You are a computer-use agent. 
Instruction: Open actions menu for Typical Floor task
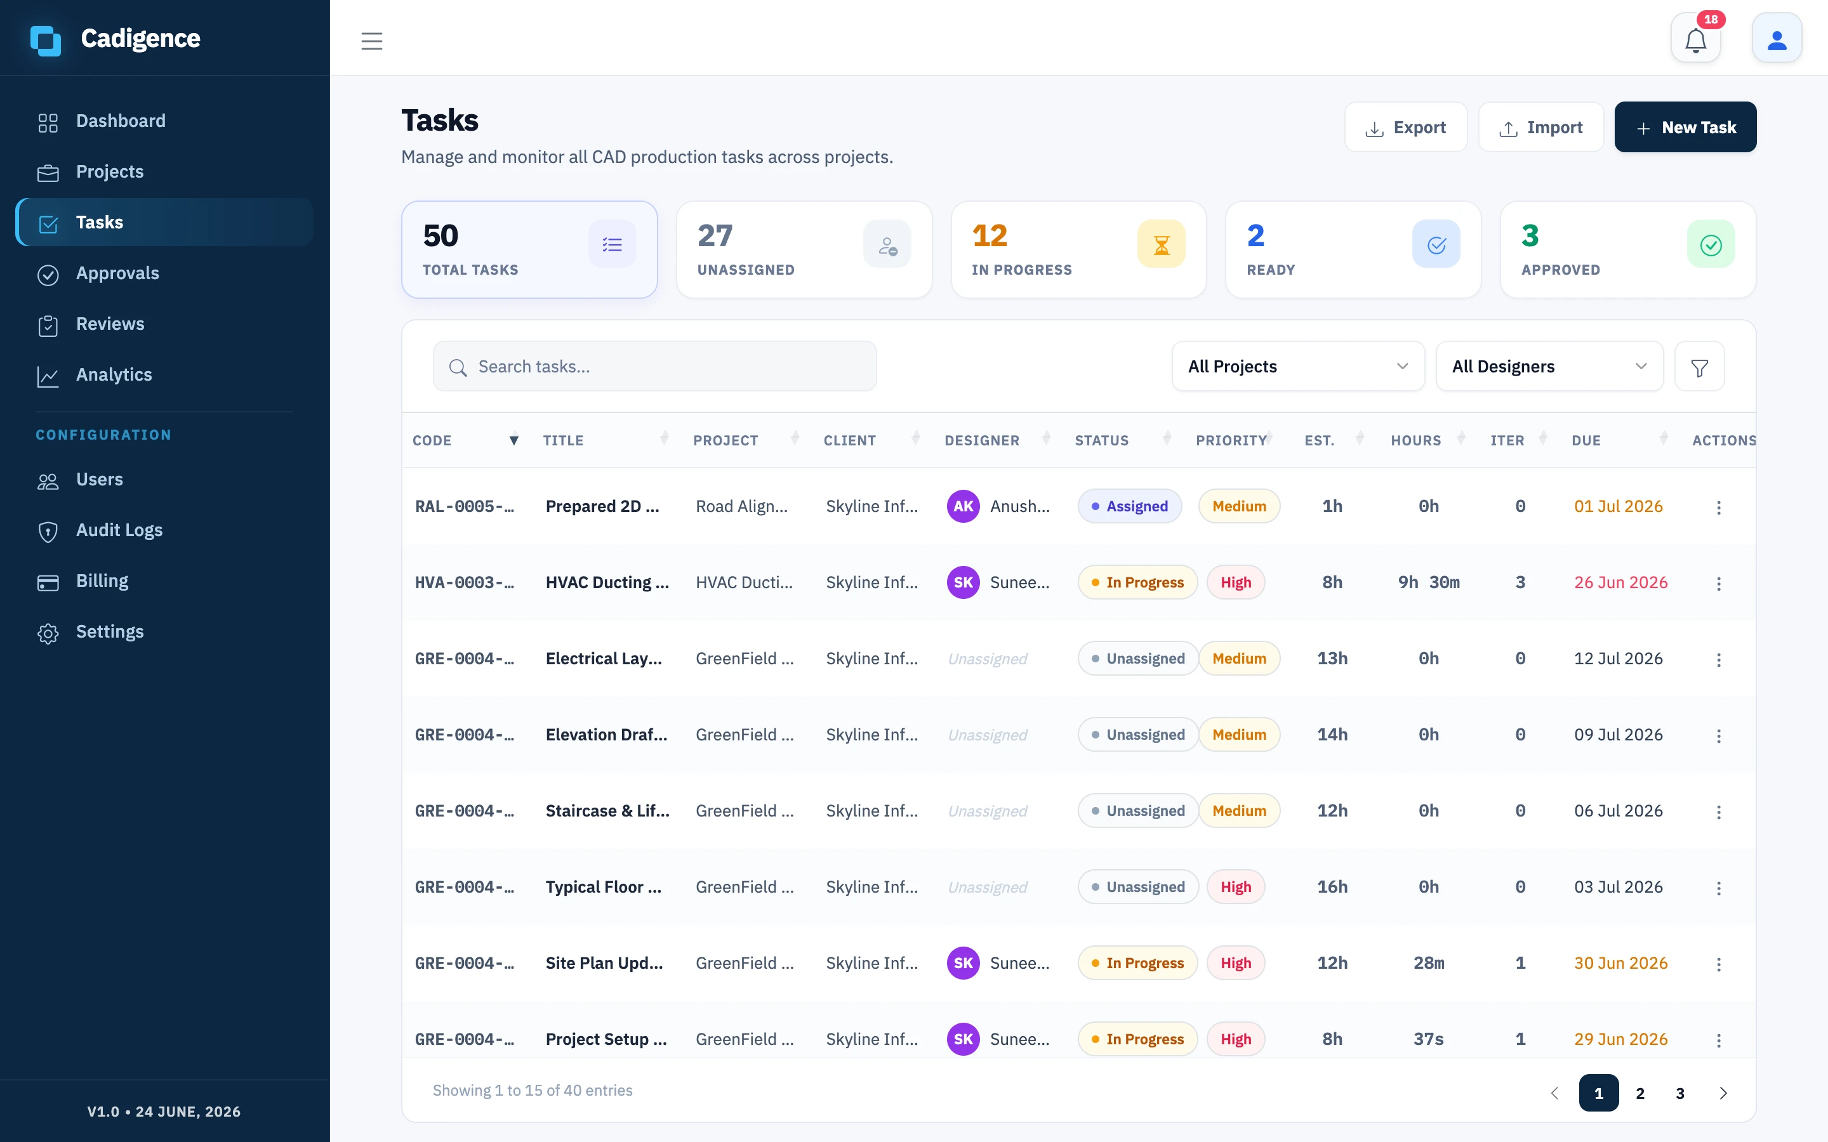pyautogui.click(x=1718, y=888)
